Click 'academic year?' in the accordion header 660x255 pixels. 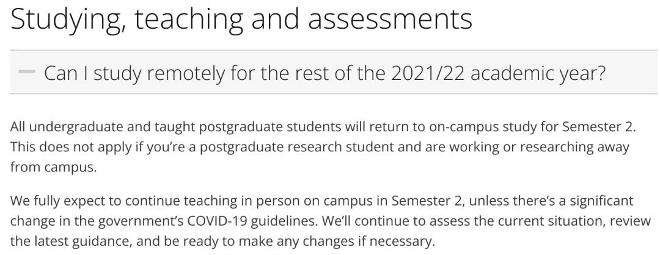[x=538, y=74]
